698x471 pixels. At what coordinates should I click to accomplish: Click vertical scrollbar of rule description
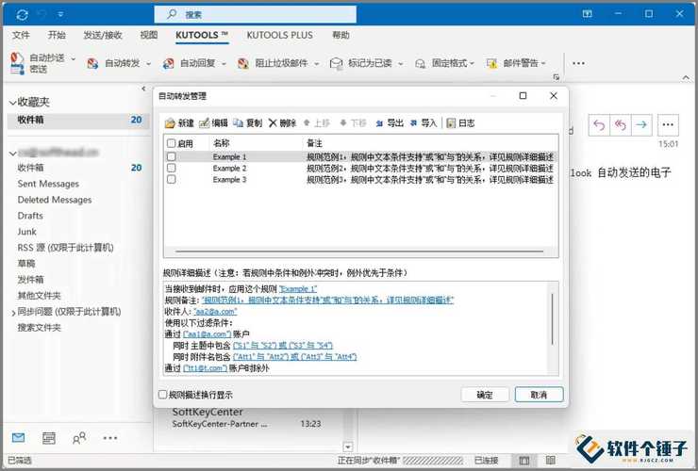(552, 318)
